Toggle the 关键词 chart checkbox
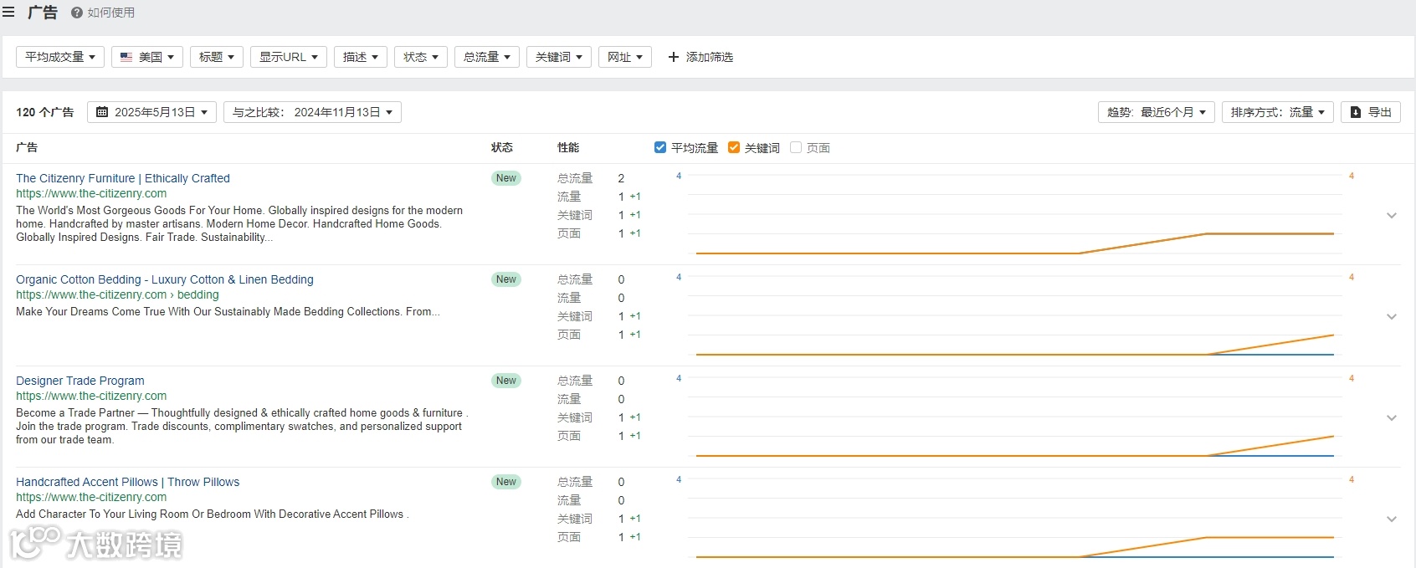This screenshot has width=1416, height=568. coord(734,147)
